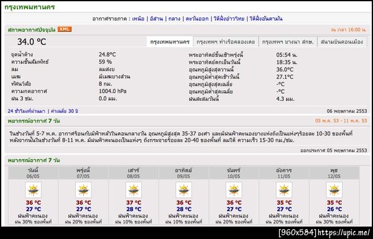The width and height of the screenshot is (373, 239).
Task: Click the weather icon for 07/05
Action: point(83,190)
